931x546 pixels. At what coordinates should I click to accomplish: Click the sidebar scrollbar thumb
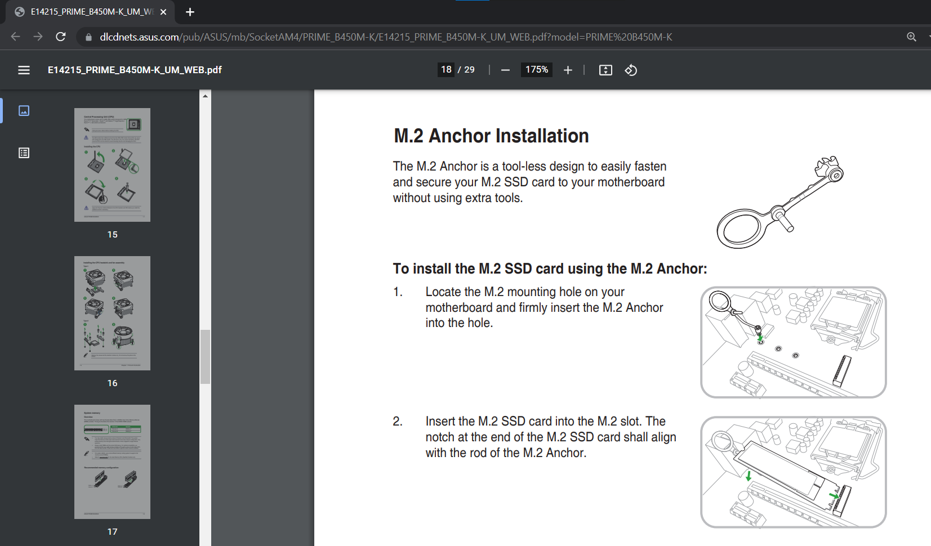coord(206,357)
